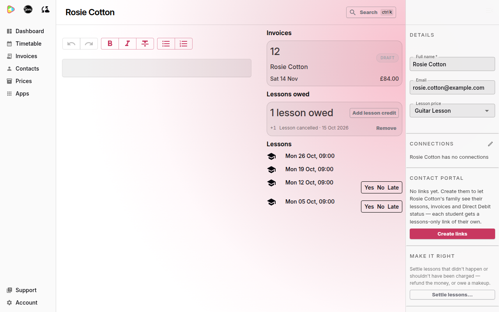Click Create links button
The width and height of the screenshot is (499, 312).
point(452,234)
